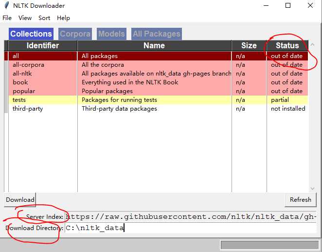Viewport: 322px width, 252px height.
Task: Click the scrollbar down arrow
Action: point(312,189)
